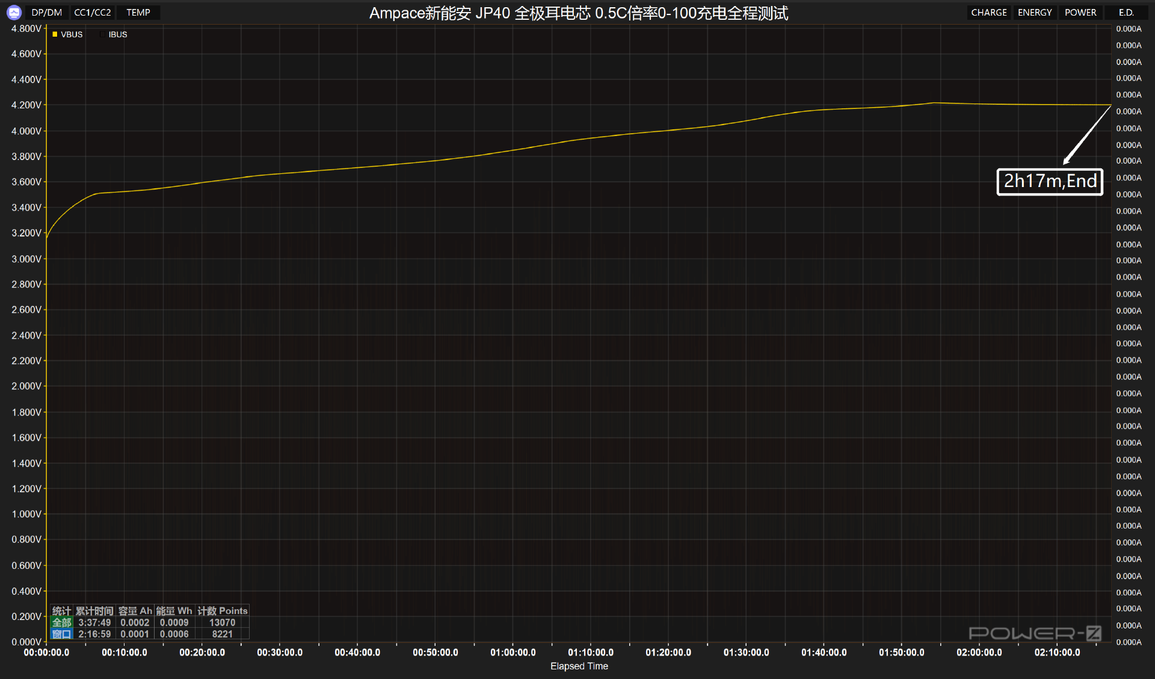
Task: Click the 能量 Wh column header
Action: tap(174, 611)
